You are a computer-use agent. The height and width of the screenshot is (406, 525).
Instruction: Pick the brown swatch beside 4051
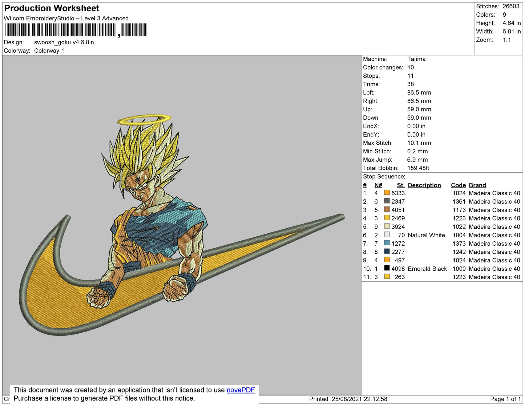(387, 209)
